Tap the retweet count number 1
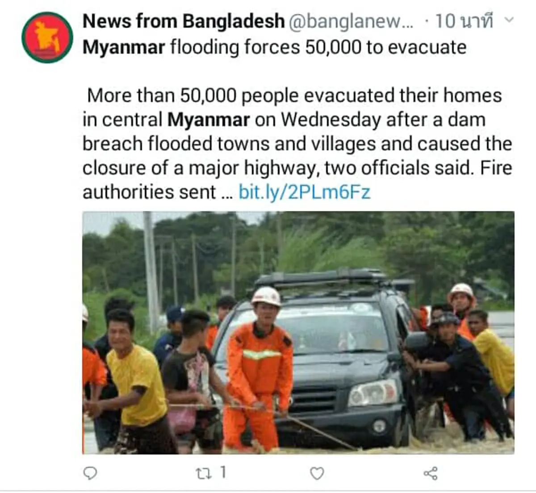536x493 pixels. point(223,472)
